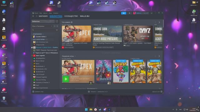Click the Add a game plus icon
200x112 pixels.
tap(33, 91)
